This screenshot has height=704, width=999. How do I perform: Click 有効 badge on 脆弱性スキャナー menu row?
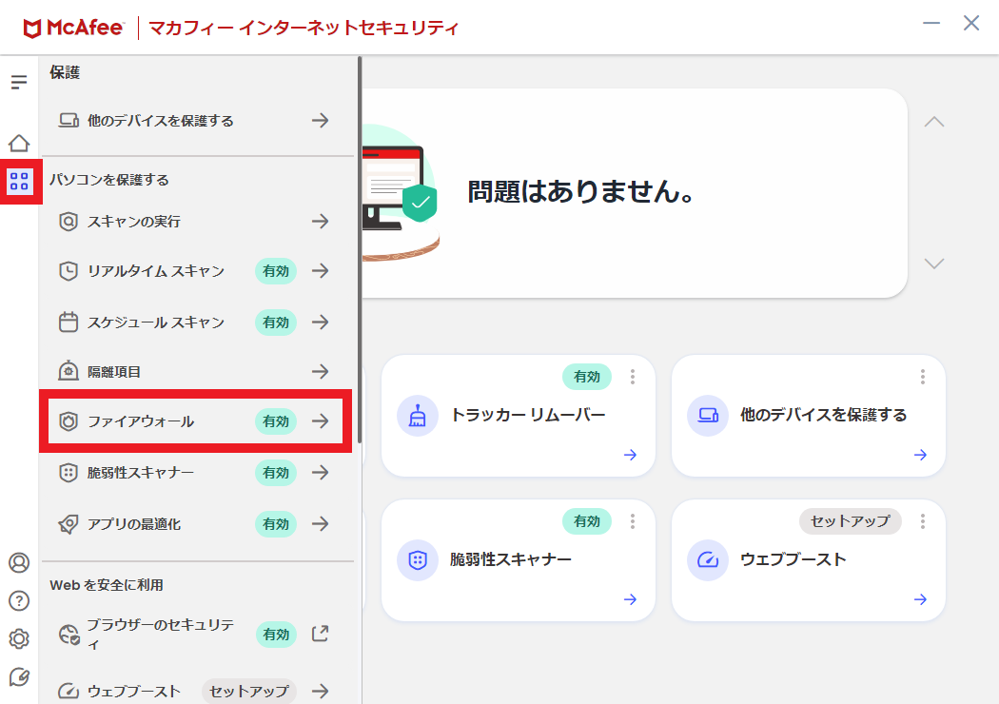(276, 473)
